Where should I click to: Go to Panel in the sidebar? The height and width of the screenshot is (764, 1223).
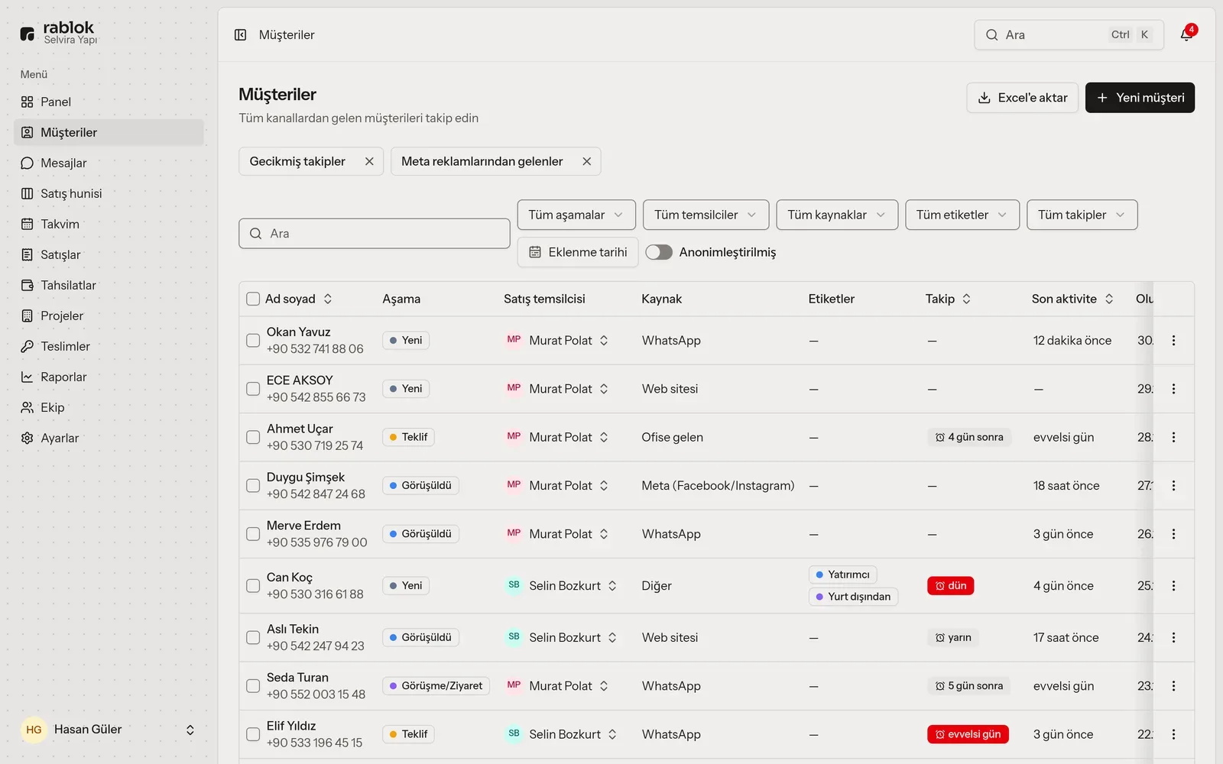pos(109,102)
